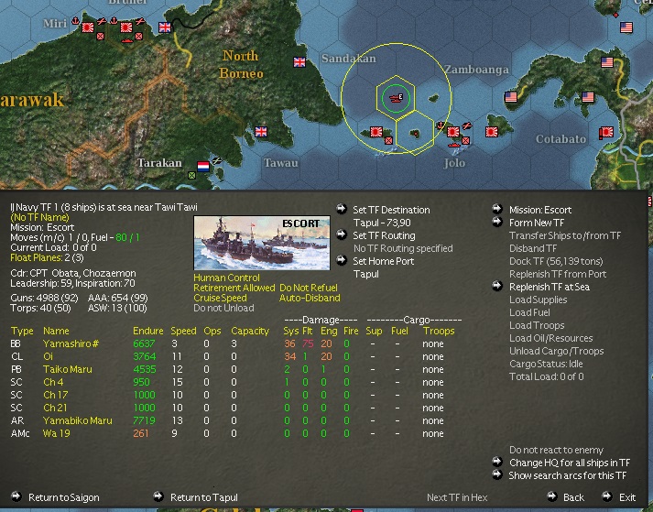Open Set Home Port option

tap(384, 262)
